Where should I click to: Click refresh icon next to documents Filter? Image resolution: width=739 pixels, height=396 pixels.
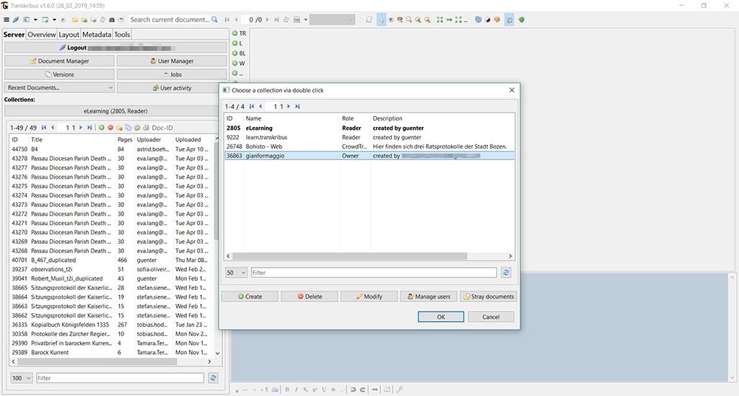click(x=213, y=378)
